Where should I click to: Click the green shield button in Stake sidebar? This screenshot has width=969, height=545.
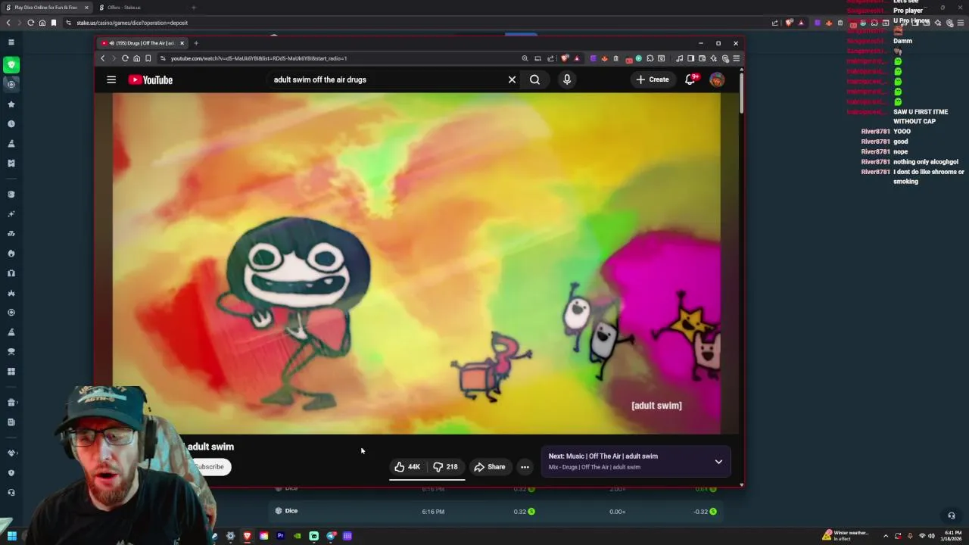tap(11, 65)
